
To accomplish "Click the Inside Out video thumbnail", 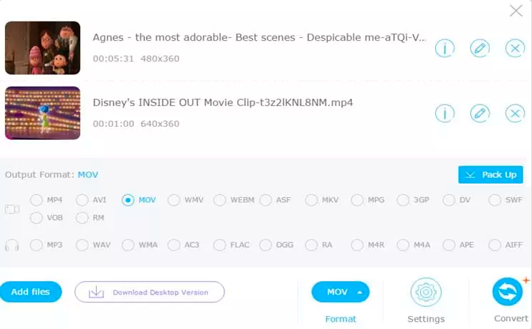I will click(x=42, y=113).
